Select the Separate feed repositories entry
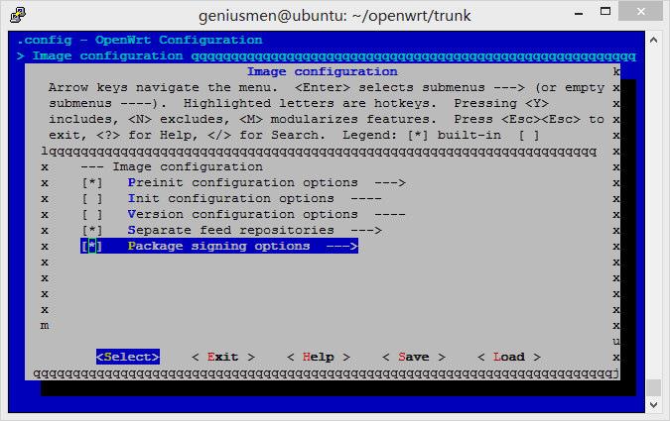This screenshot has height=421, width=670. point(230,231)
